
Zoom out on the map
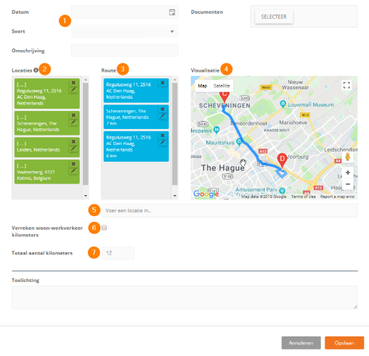point(348,184)
